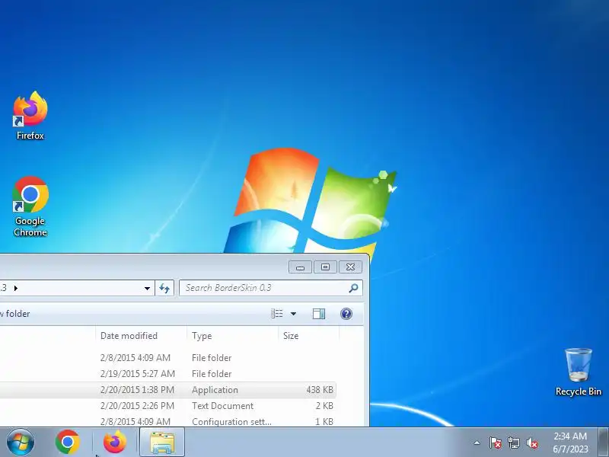Sort by Type column header
The height and width of the screenshot is (457, 609).
[233, 336]
